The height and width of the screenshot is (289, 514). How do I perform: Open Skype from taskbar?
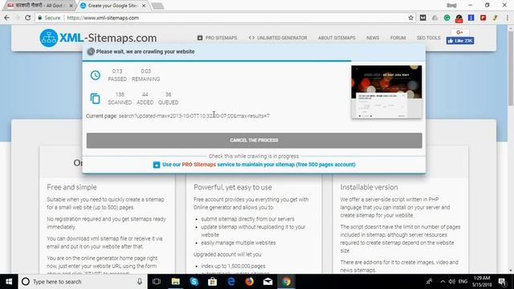click(194, 282)
